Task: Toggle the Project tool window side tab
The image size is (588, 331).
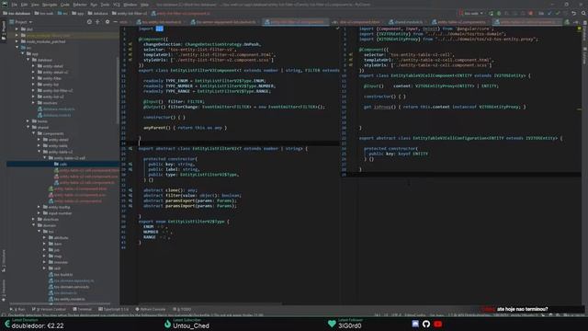Action: pyautogui.click(x=4, y=31)
